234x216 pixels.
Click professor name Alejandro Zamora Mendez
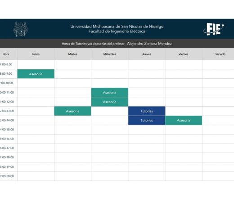point(149,44)
